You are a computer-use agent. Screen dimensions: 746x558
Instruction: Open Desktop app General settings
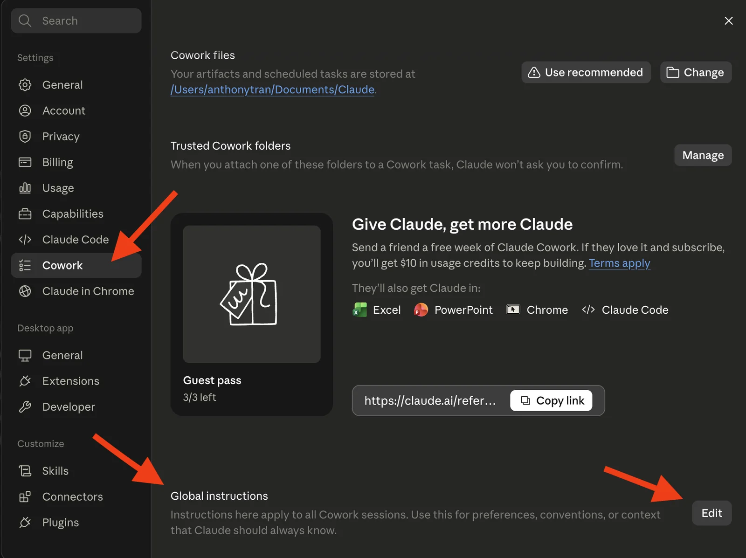pos(76,355)
